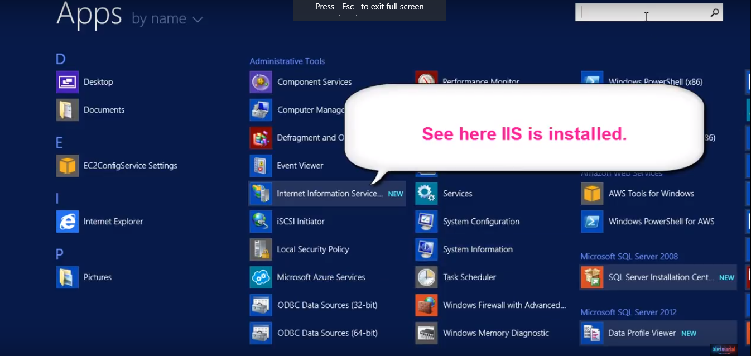Click the 'EC2ConfigService Settings' label
The width and height of the screenshot is (751, 356).
(x=131, y=166)
